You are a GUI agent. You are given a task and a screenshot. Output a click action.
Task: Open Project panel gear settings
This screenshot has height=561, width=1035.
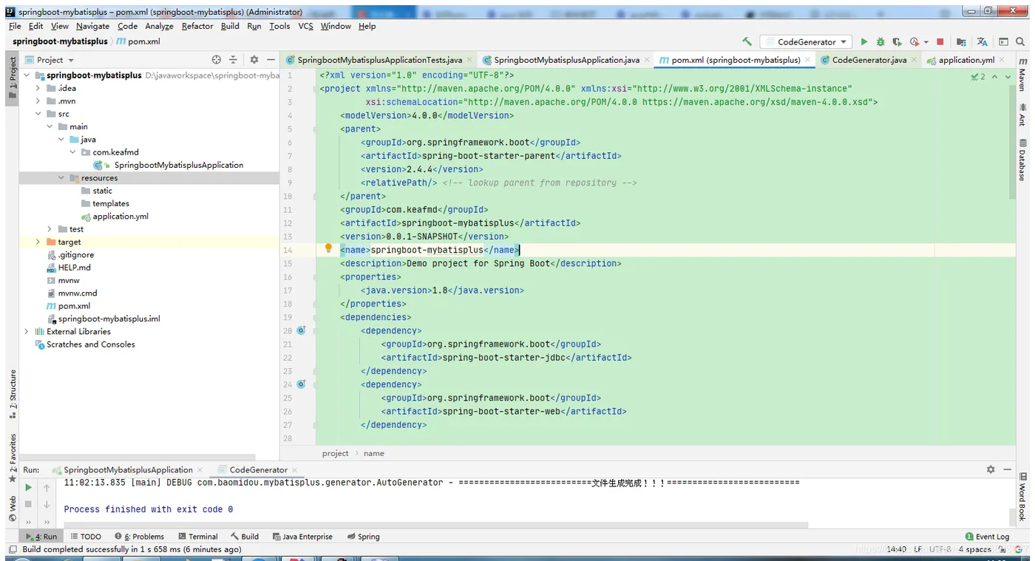[x=254, y=60]
